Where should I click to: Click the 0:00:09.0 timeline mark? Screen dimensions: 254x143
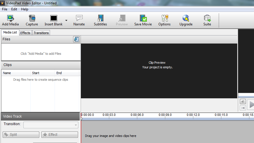pos(165,115)
